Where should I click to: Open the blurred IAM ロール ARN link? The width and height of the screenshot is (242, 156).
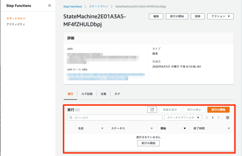click(x=105, y=77)
